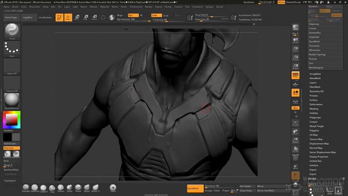Open the Render menu
Screen dimensions: 348x196
pyautogui.click(x=148, y=7)
